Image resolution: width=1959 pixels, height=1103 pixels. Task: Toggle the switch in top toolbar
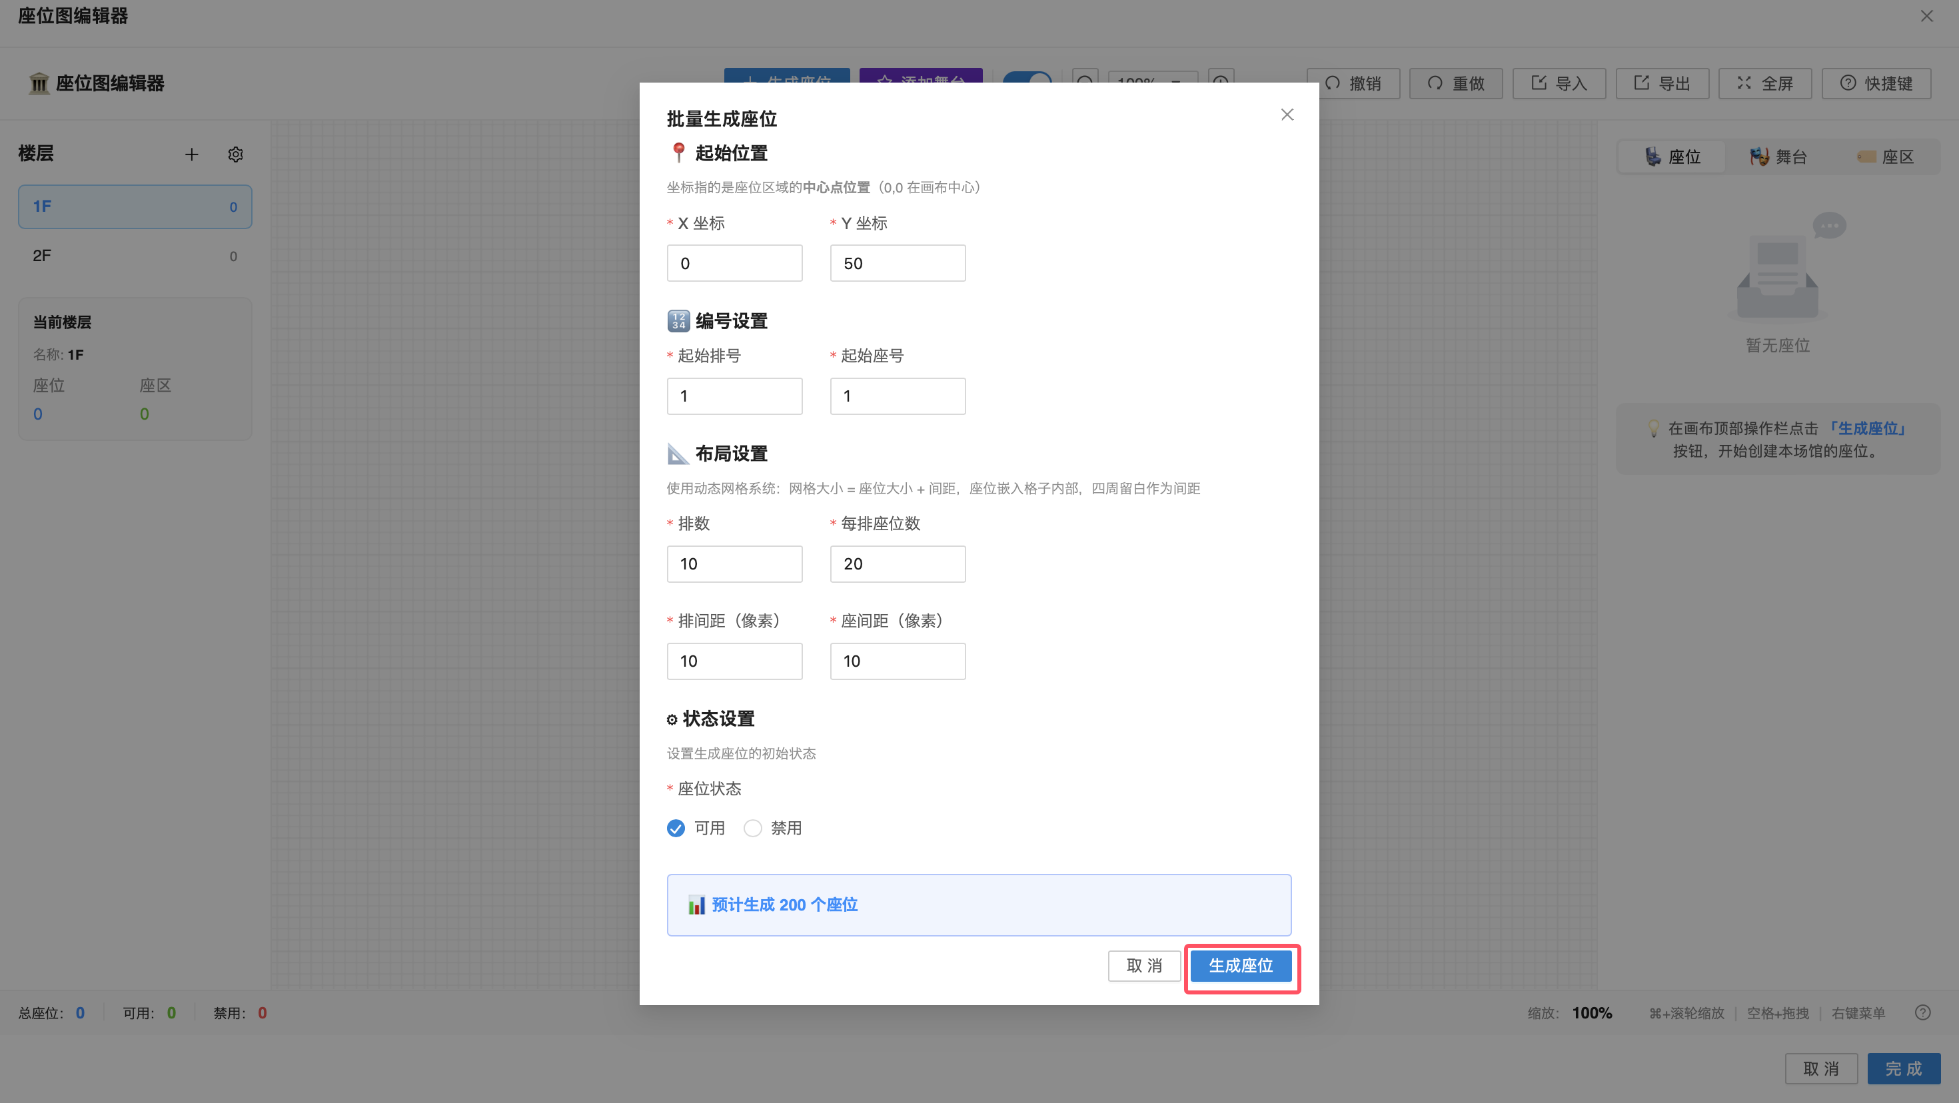click(1027, 77)
